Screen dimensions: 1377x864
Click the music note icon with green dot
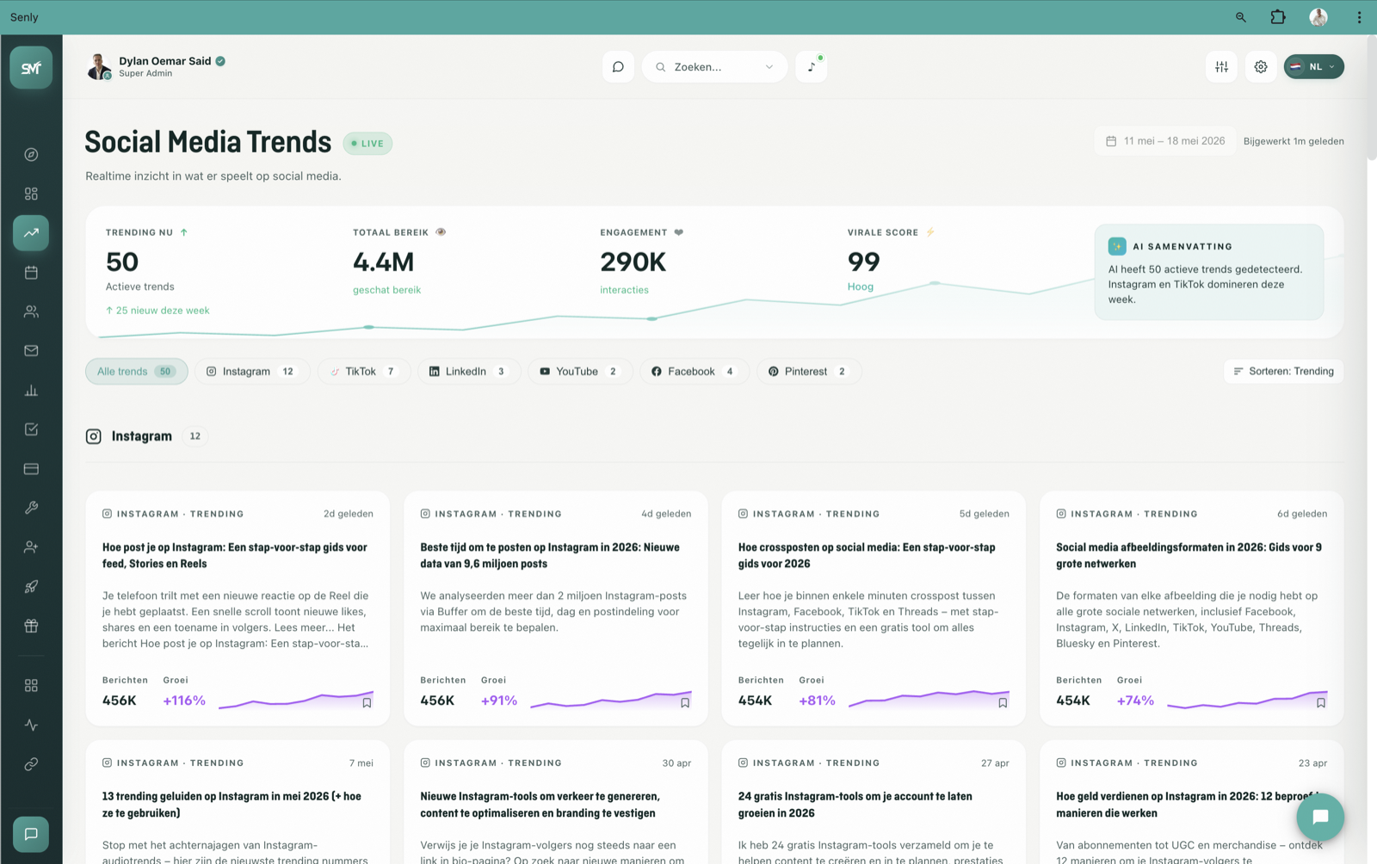pos(812,66)
